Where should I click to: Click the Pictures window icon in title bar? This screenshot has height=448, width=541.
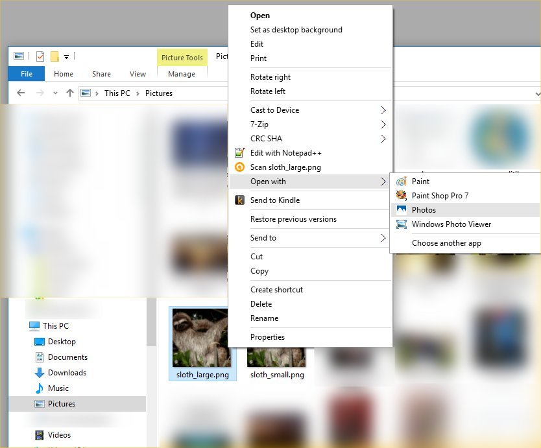tap(19, 56)
